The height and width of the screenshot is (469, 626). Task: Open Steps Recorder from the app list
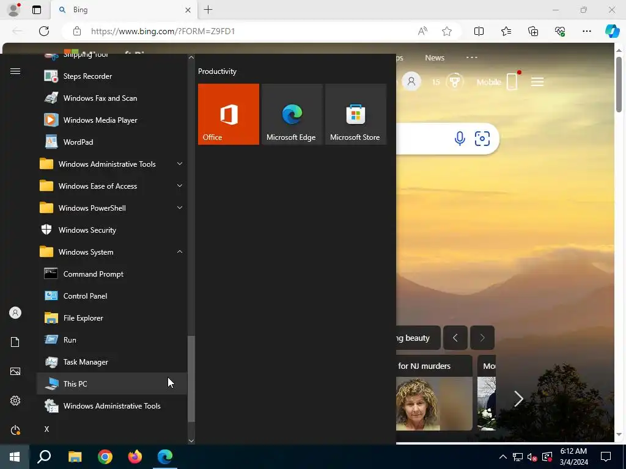pyautogui.click(x=112, y=76)
